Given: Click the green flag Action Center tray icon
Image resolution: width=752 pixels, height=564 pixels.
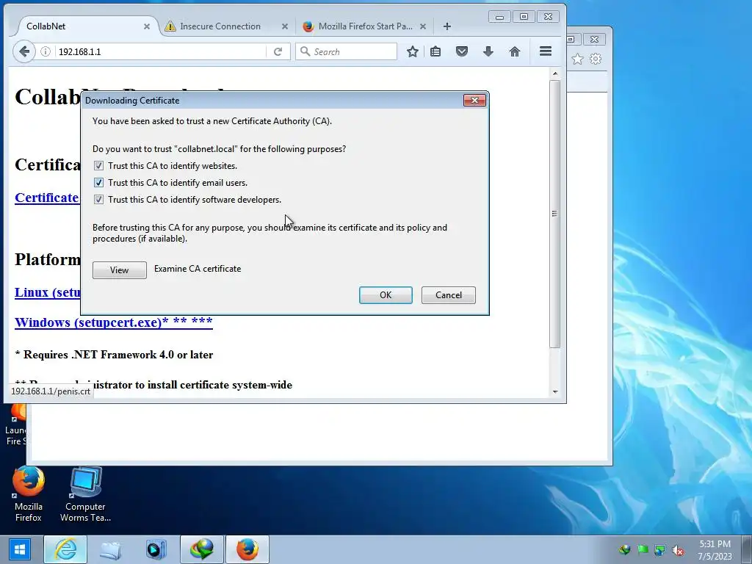Looking at the screenshot, I should pyautogui.click(x=642, y=549).
